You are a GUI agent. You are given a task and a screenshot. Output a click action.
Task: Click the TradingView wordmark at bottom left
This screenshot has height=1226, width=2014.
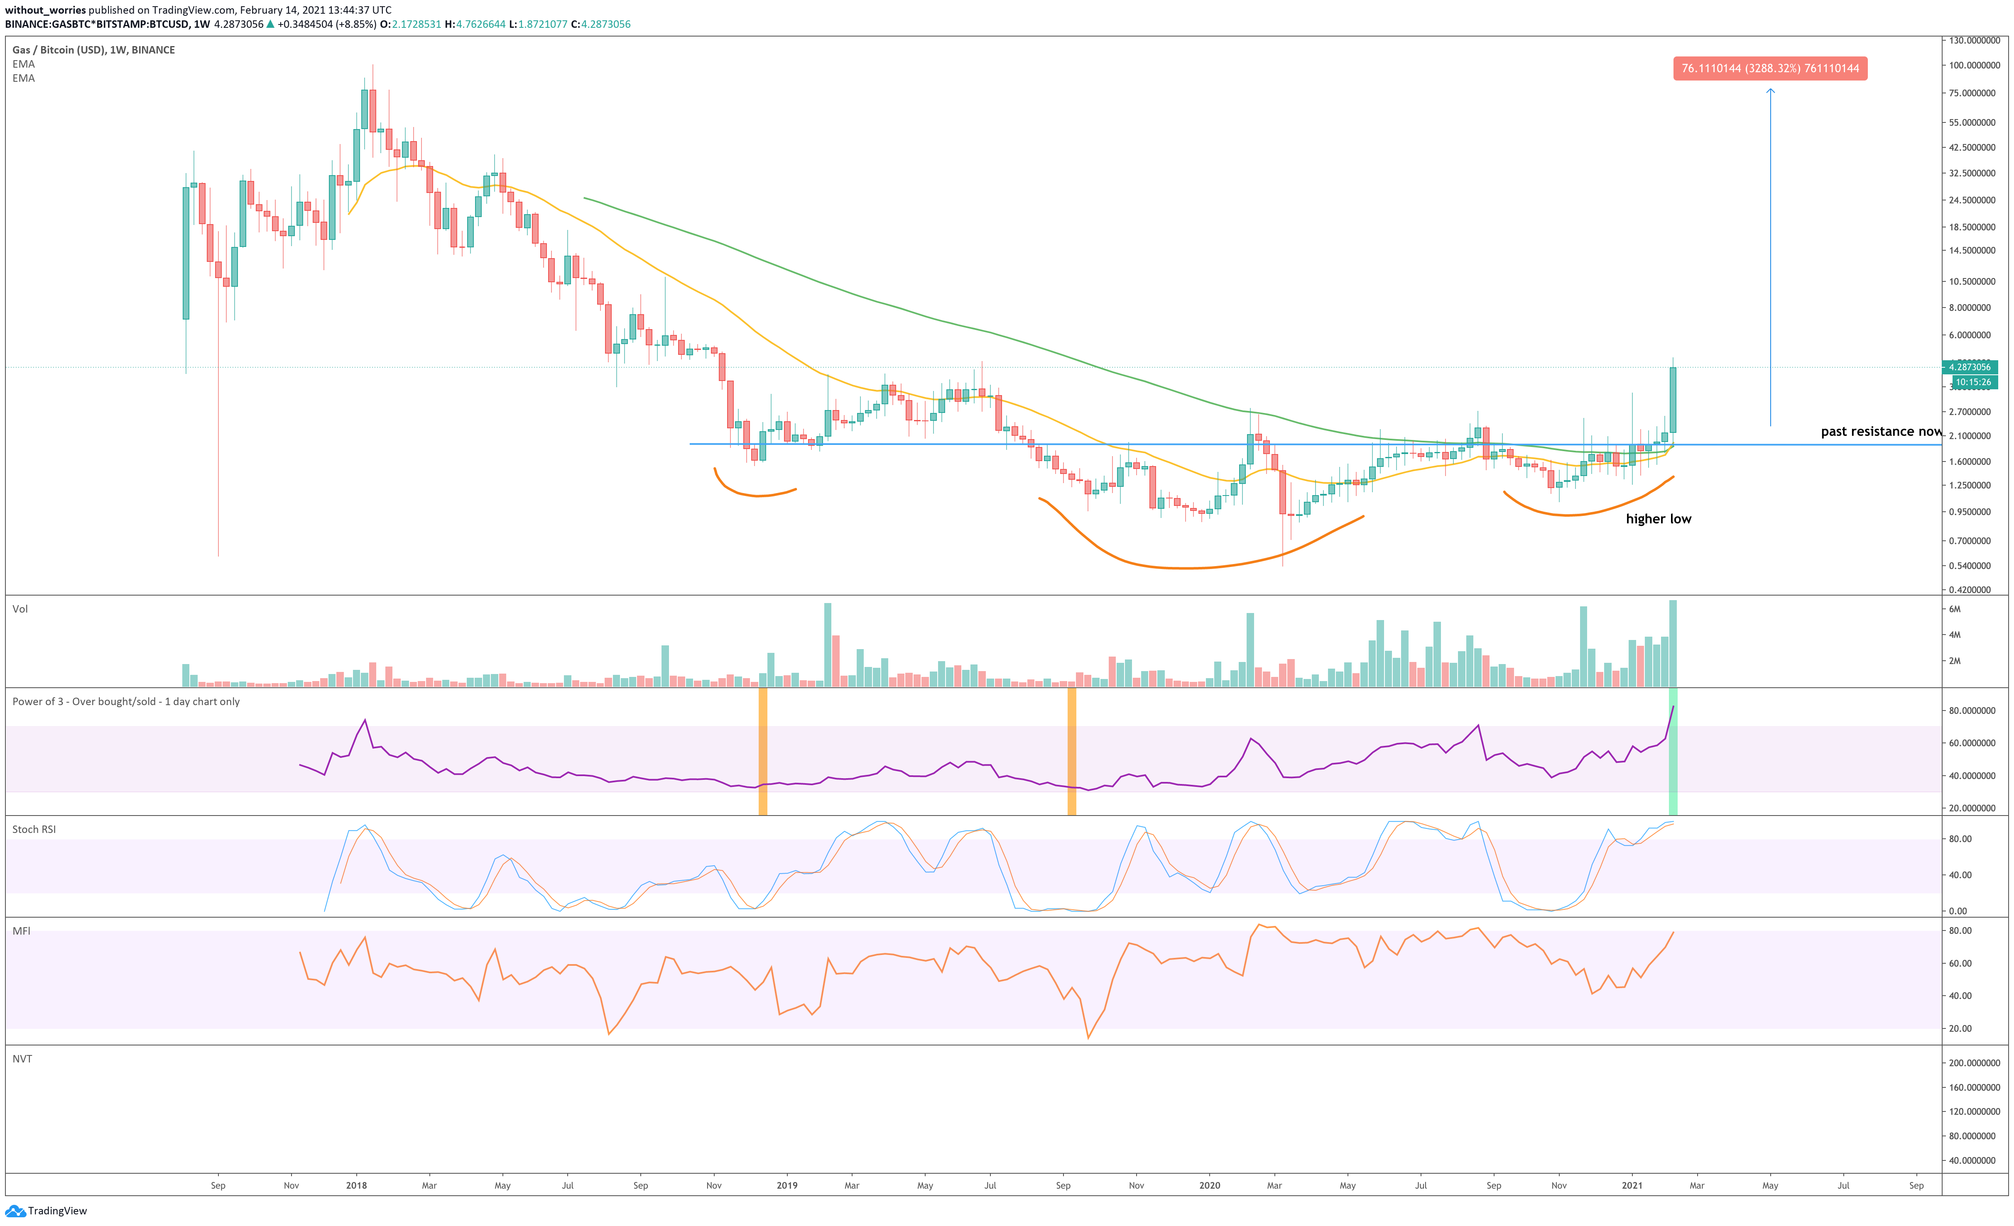click(57, 1211)
